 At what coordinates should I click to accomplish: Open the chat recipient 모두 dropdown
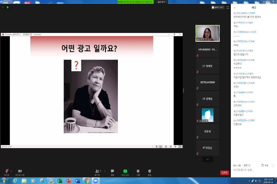(x=247, y=165)
